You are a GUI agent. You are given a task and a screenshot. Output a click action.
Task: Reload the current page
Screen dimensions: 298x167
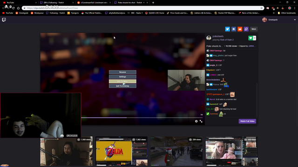pyautogui.click(x=14, y=8)
